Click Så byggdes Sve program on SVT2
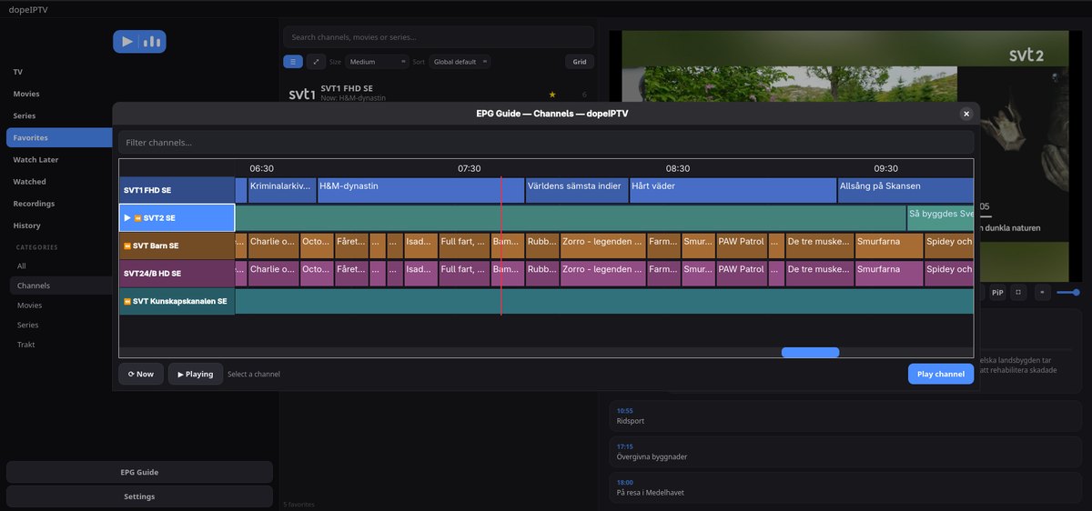This screenshot has width=1092, height=511. [x=940, y=218]
